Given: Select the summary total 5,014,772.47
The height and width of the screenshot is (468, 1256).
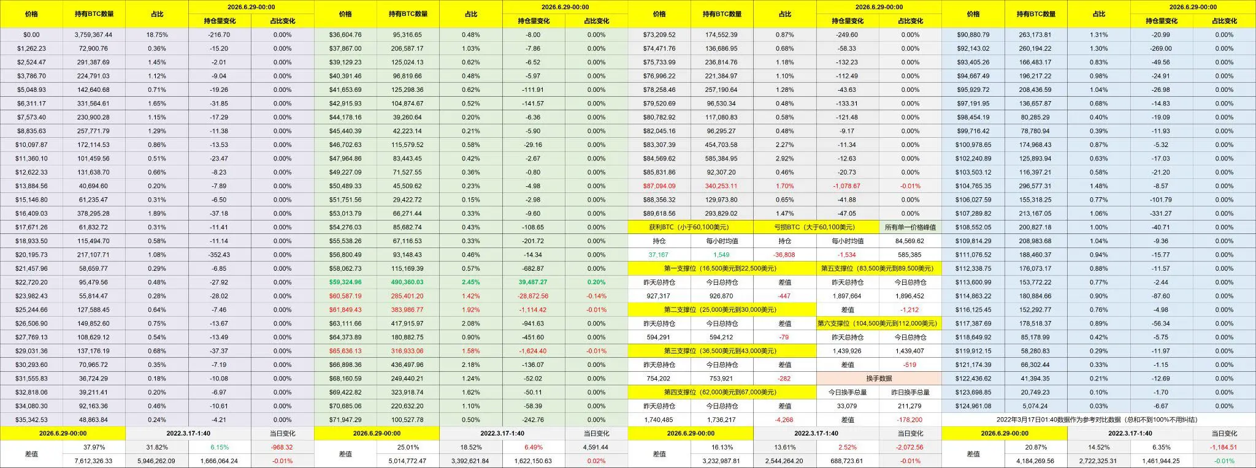Looking at the screenshot, I should pyautogui.click(x=408, y=461).
